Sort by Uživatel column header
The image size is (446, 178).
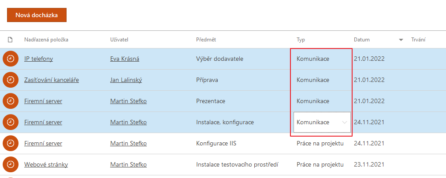[119, 40]
